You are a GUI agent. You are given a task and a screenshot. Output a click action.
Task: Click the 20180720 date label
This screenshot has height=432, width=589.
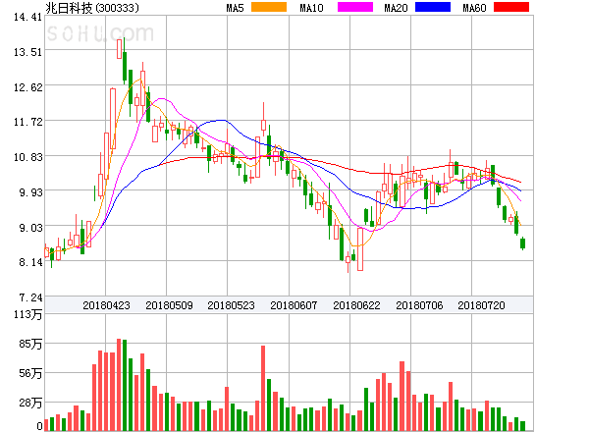481,305
